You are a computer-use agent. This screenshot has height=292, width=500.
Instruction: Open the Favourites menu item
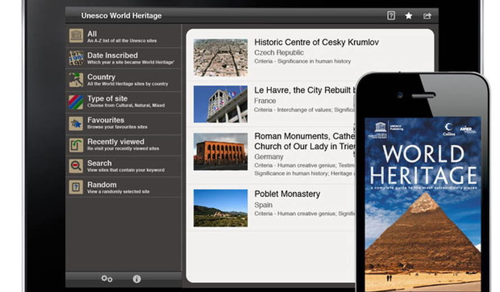(x=124, y=123)
